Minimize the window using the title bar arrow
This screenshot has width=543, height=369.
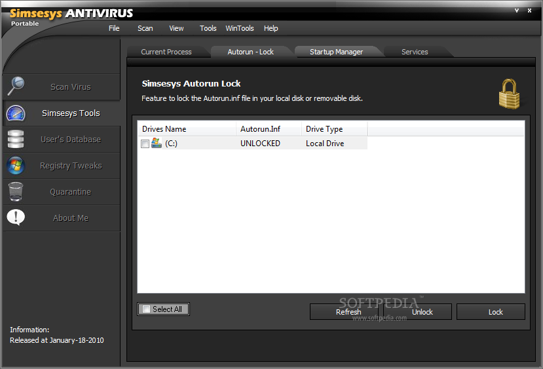point(517,10)
